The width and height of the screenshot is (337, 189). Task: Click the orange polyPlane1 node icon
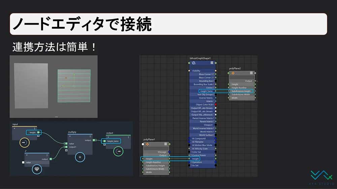point(148,144)
